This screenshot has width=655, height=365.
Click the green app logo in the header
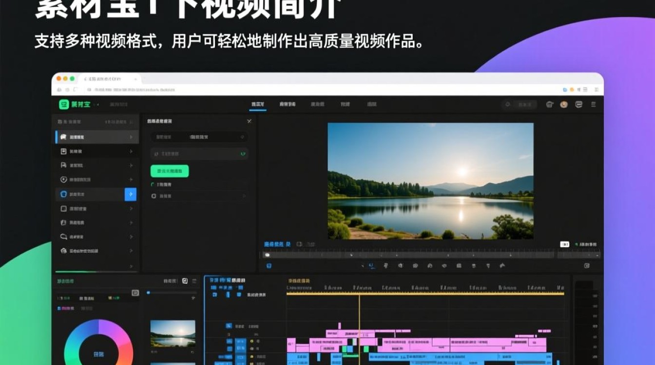point(64,105)
